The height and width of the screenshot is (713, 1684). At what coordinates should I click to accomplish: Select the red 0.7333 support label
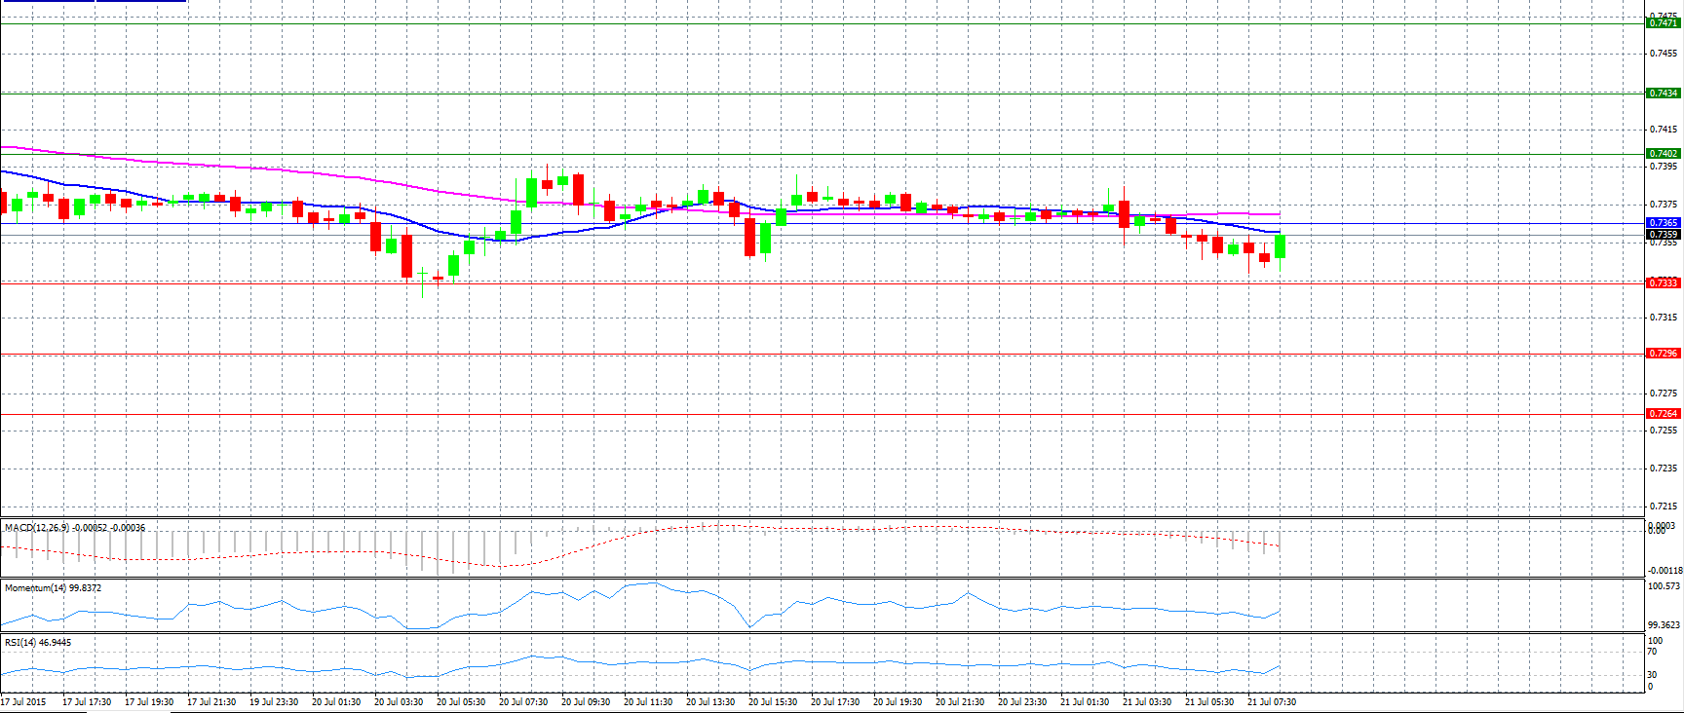[x=1663, y=283]
